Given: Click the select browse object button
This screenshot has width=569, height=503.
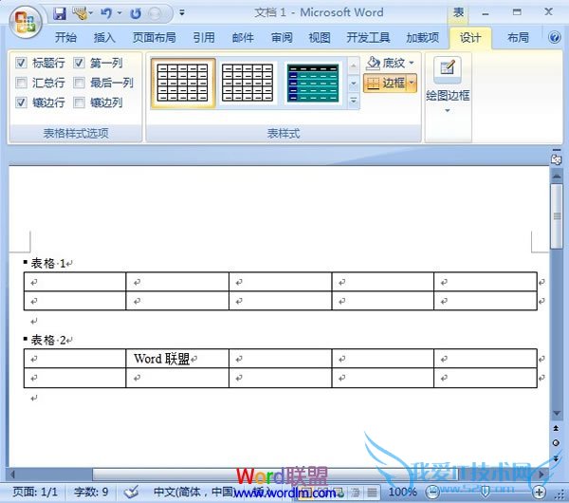Looking at the screenshot, I should click(x=556, y=442).
